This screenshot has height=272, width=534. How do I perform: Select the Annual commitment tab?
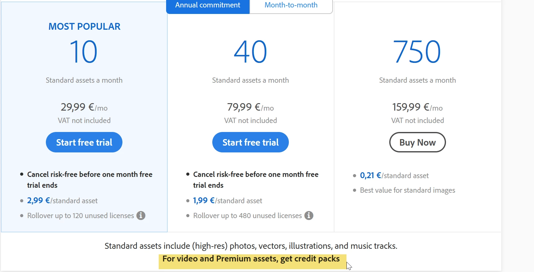208,5
